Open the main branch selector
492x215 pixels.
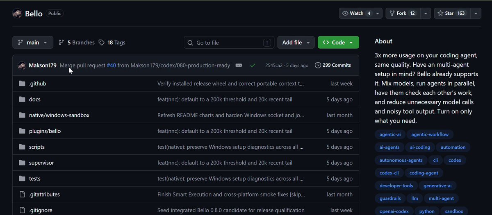(x=33, y=43)
